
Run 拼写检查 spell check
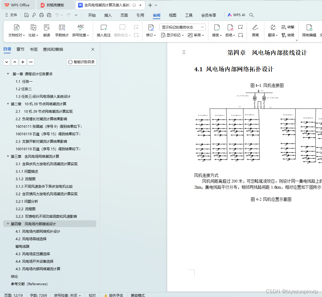[81, 31]
